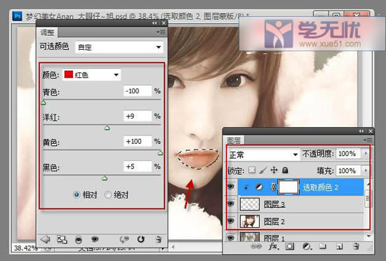Viewport: 386px width, 261px height.
Task: Click the link layers icon in Layers panel
Action: [x=255, y=246]
